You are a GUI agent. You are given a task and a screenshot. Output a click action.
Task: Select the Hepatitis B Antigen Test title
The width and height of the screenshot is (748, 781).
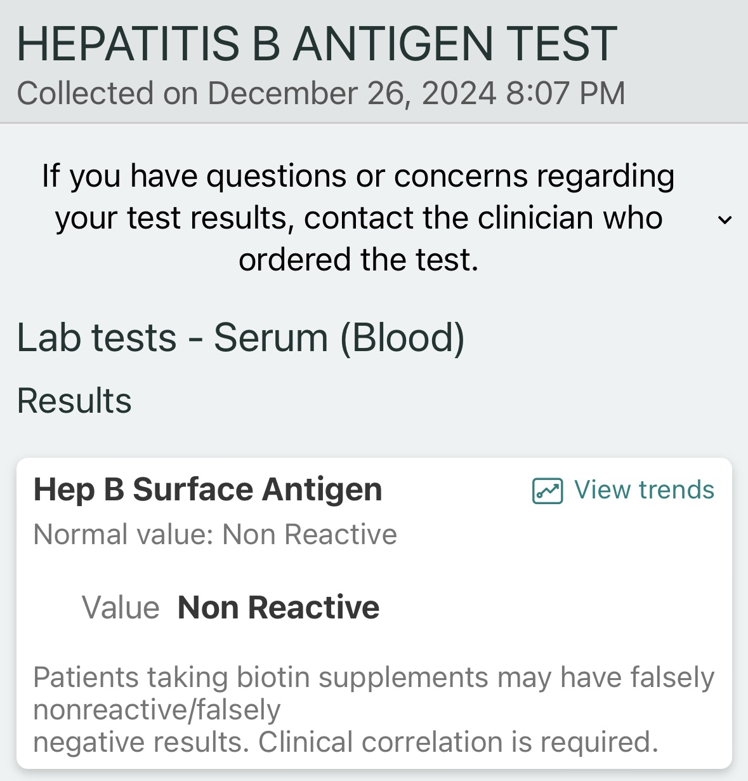click(317, 44)
